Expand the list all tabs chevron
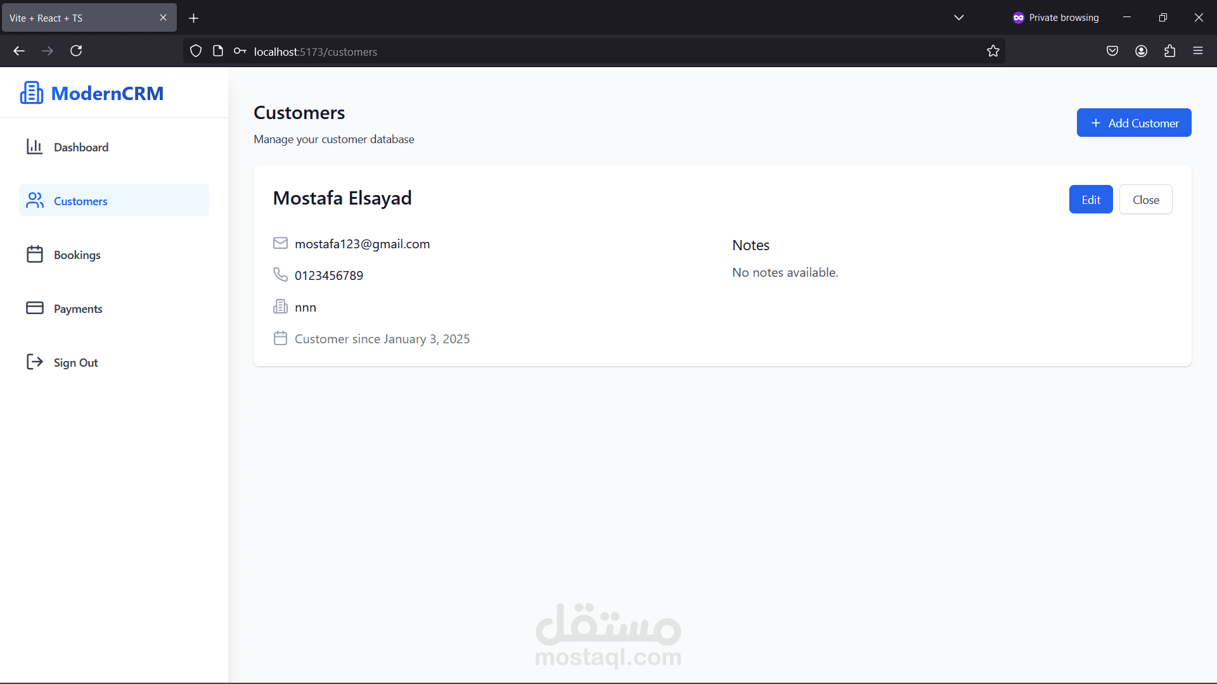Image resolution: width=1217 pixels, height=684 pixels. [x=958, y=18]
